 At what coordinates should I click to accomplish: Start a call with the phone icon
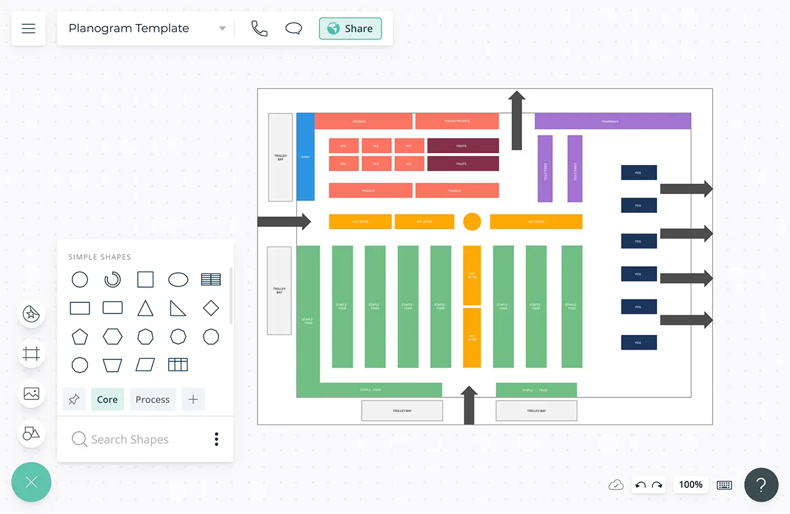pyautogui.click(x=259, y=29)
